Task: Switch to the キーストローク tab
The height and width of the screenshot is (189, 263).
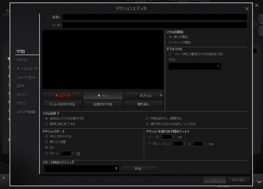Action: (x=27, y=69)
